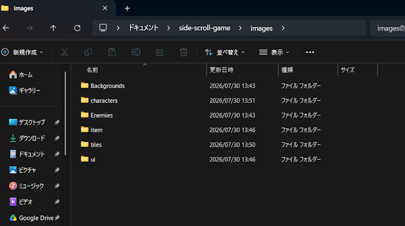Click the Cut scissors icon
Screen dimensions: 405x226
(64, 52)
